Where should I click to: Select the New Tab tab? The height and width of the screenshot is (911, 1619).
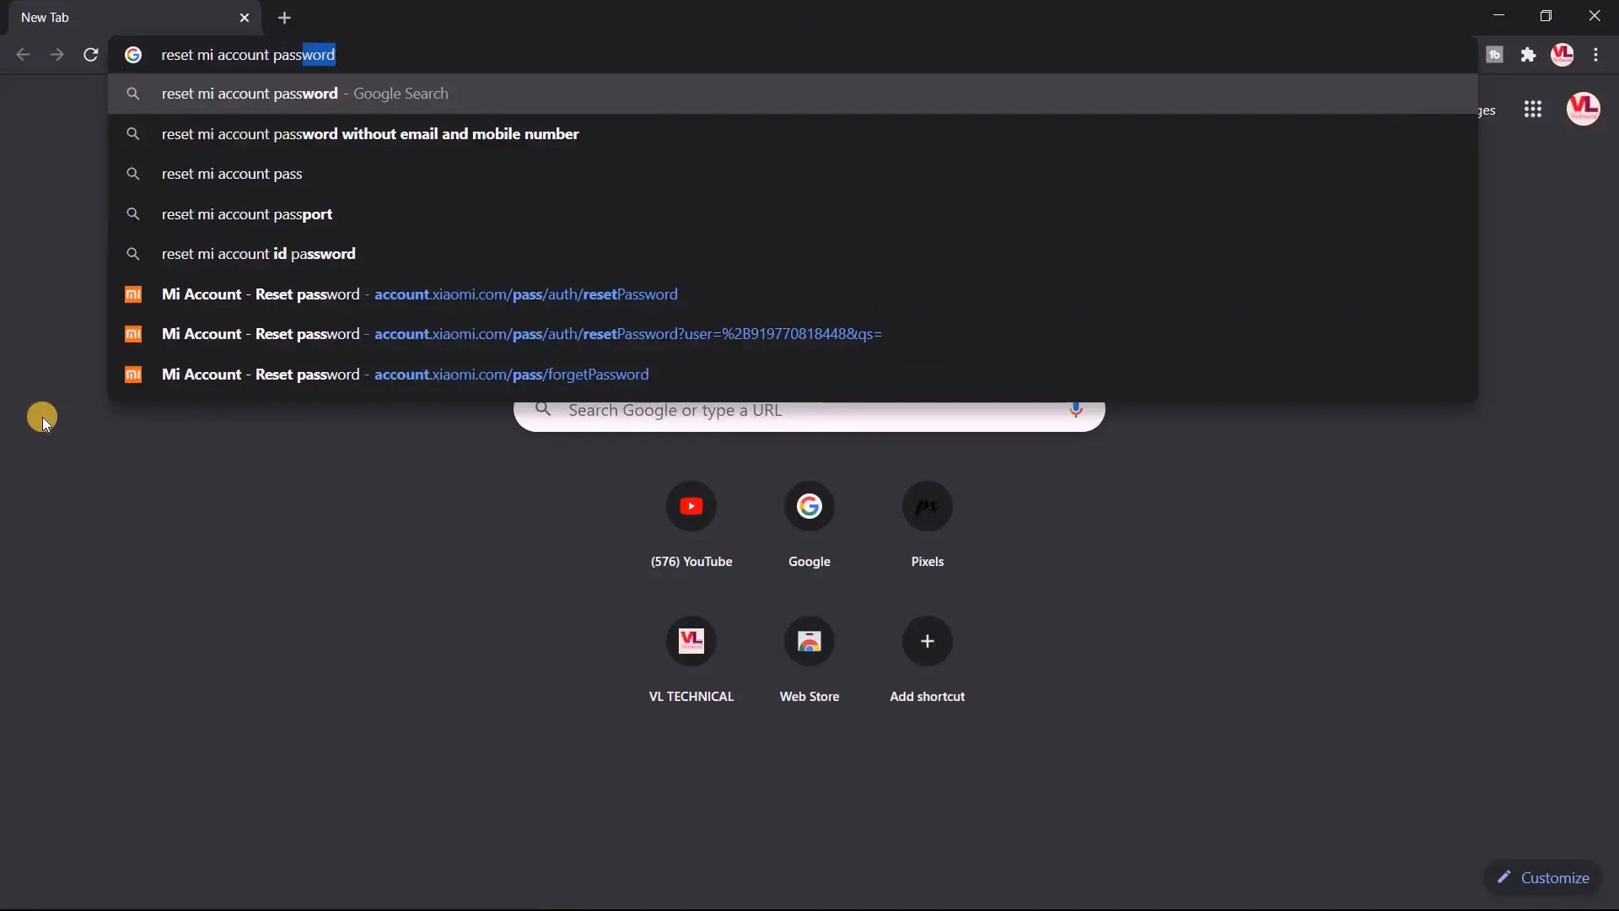coord(118,18)
